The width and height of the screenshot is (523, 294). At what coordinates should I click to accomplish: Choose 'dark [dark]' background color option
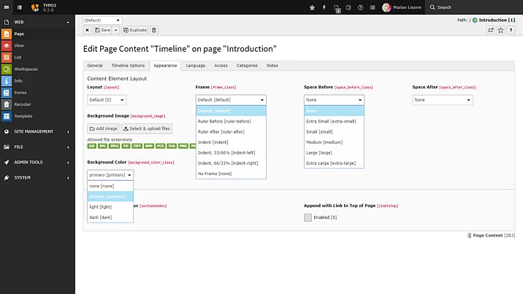tap(100, 217)
